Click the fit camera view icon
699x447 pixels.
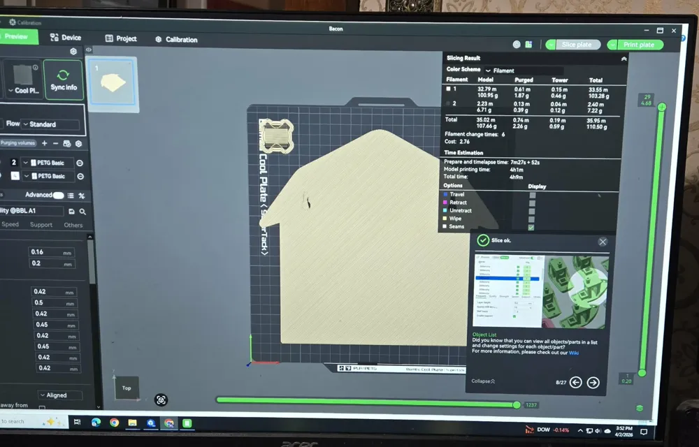161,400
